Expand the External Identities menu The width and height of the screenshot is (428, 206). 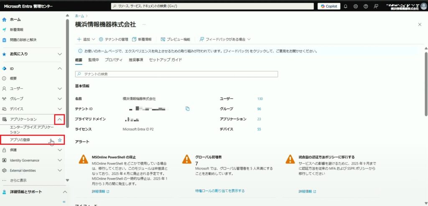click(x=60, y=170)
